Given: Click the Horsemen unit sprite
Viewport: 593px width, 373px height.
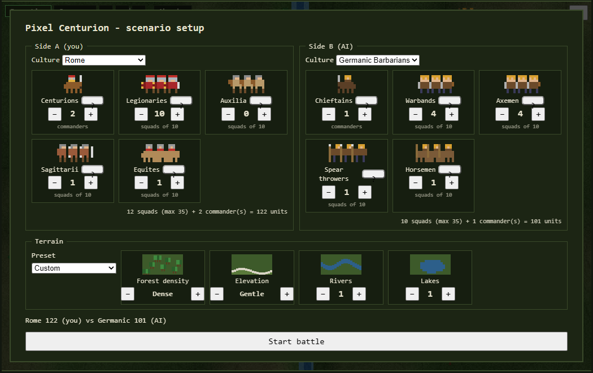Looking at the screenshot, I should (x=434, y=153).
